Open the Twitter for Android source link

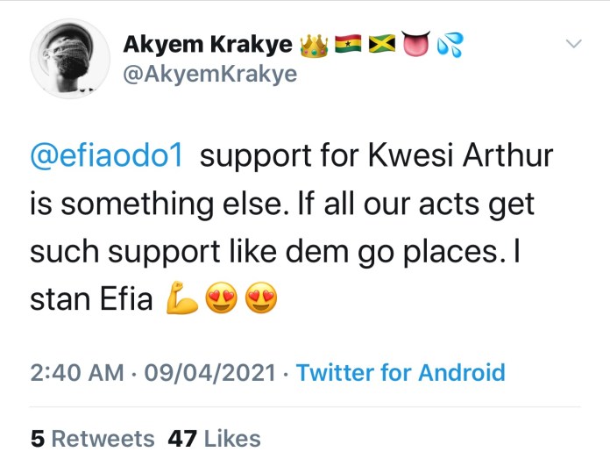(401, 372)
